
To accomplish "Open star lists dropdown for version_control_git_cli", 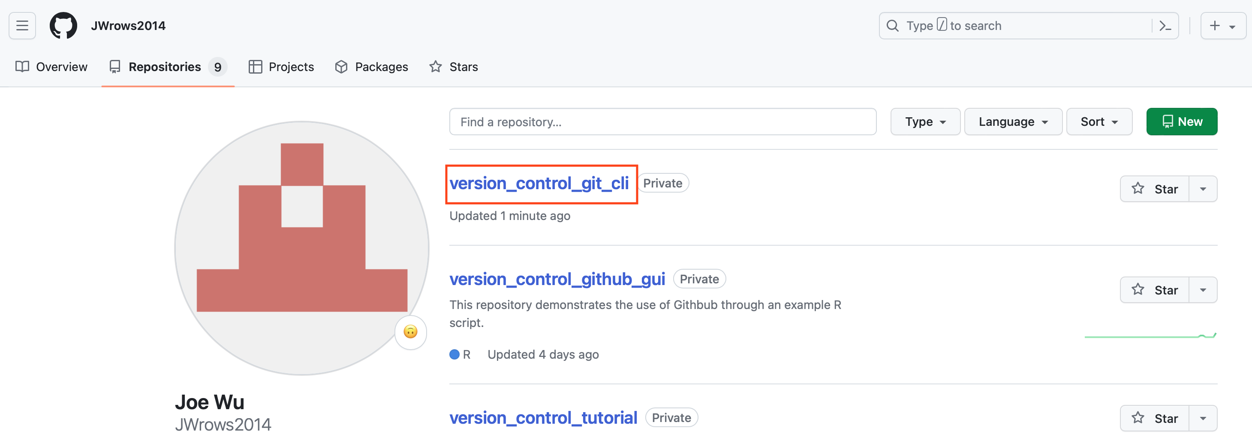I will pyautogui.click(x=1203, y=189).
